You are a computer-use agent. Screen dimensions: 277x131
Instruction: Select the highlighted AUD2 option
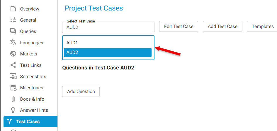[108, 53]
